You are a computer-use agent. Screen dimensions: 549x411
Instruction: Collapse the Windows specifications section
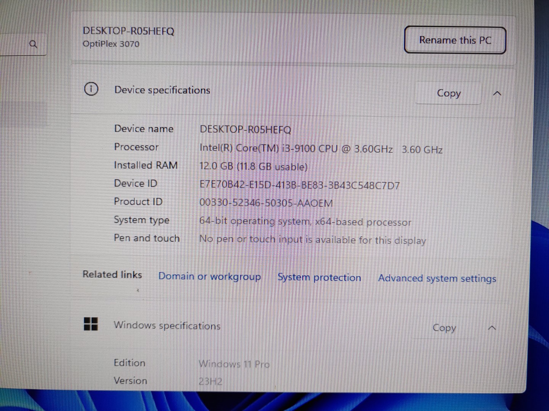[492, 328]
